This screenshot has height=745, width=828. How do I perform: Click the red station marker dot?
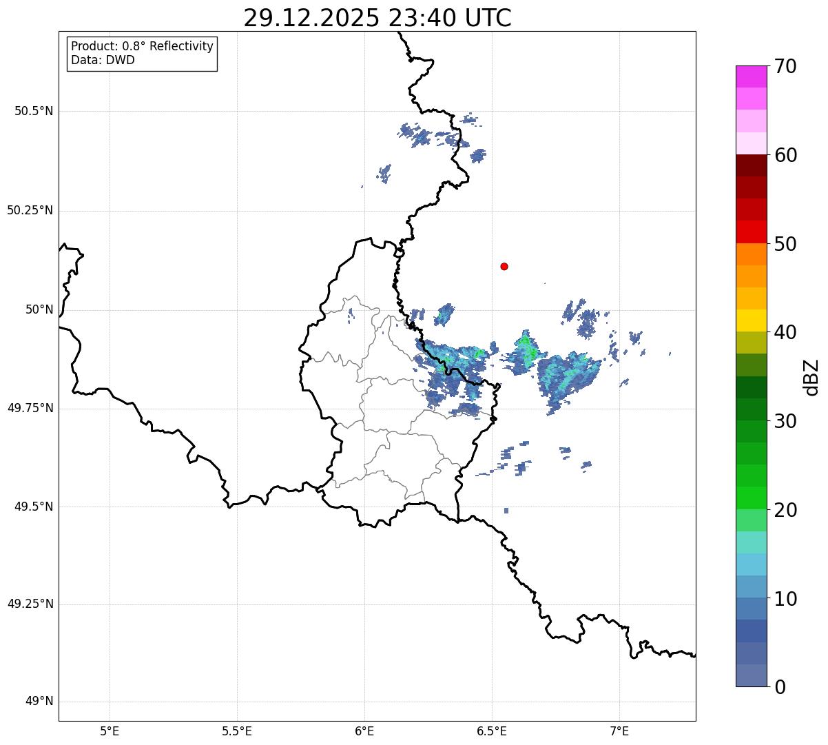point(504,266)
